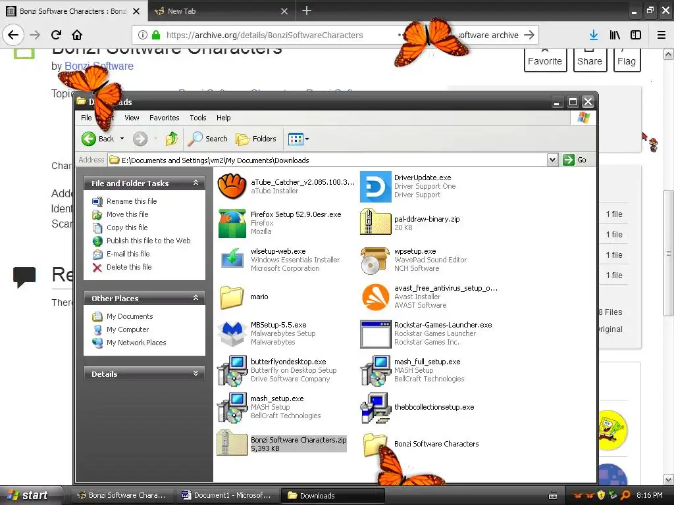Select mash_full_setup.exe icon
This screenshot has width=674, height=505.
point(375,370)
